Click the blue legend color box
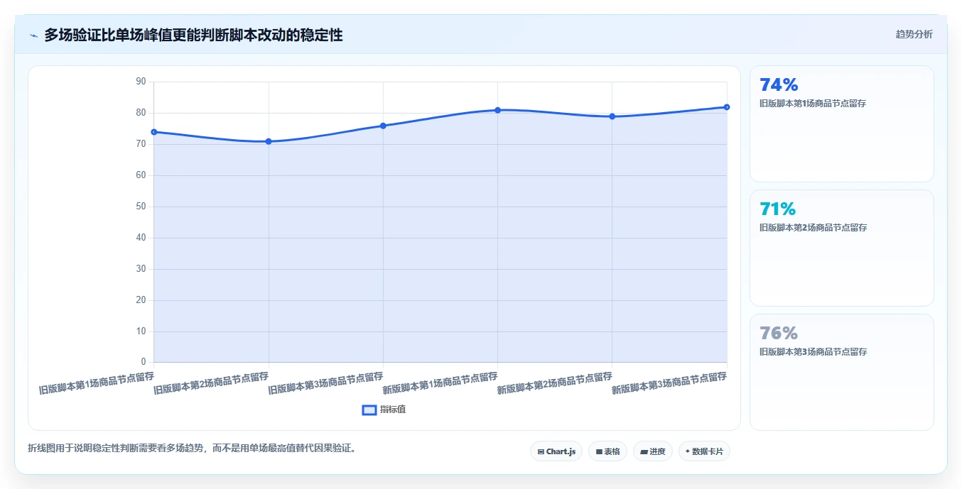Screen dimensions: 962x489 point(369,410)
